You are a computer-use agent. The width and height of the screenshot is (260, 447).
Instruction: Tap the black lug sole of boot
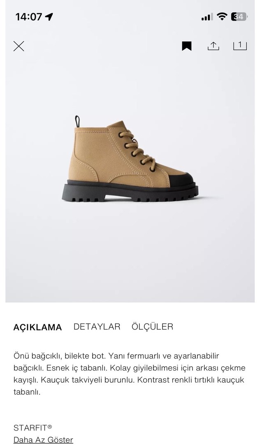(x=130, y=192)
